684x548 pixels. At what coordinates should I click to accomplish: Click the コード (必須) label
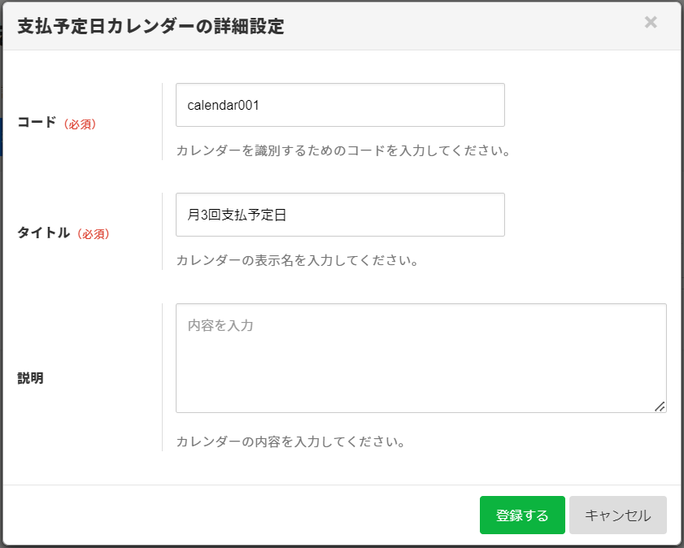57,123
